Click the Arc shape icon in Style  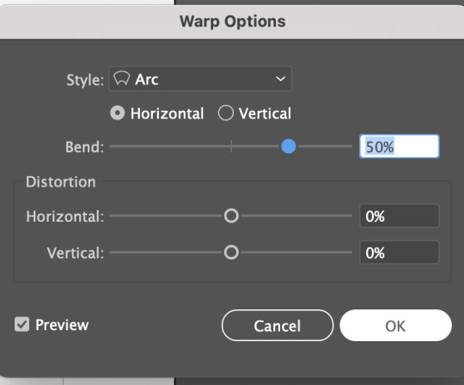tap(122, 78)
